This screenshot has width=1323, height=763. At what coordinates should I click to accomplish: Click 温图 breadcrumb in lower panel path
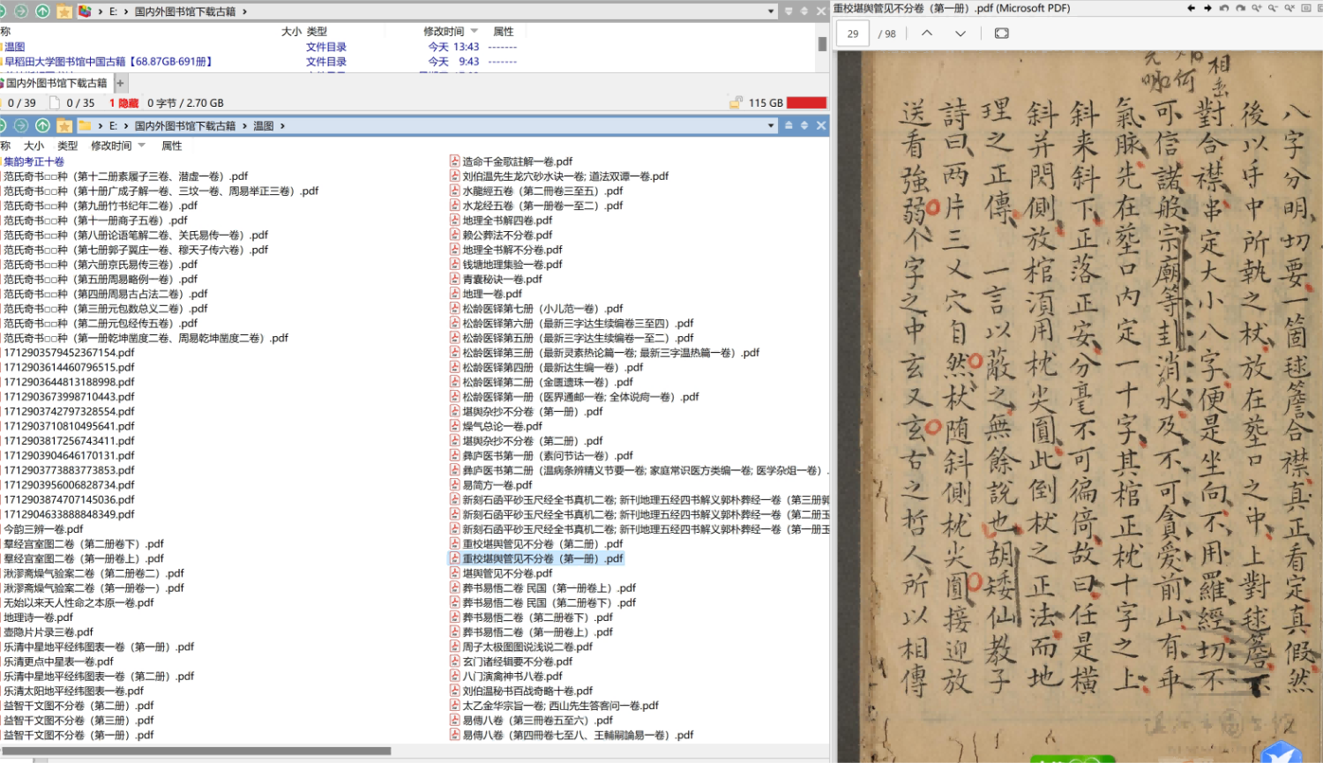coord(264,126)
